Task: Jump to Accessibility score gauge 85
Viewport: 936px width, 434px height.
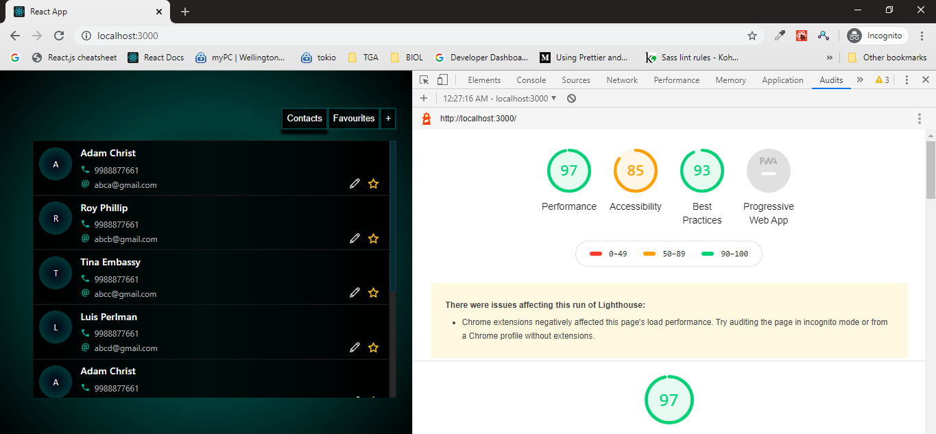Action: 636,171
